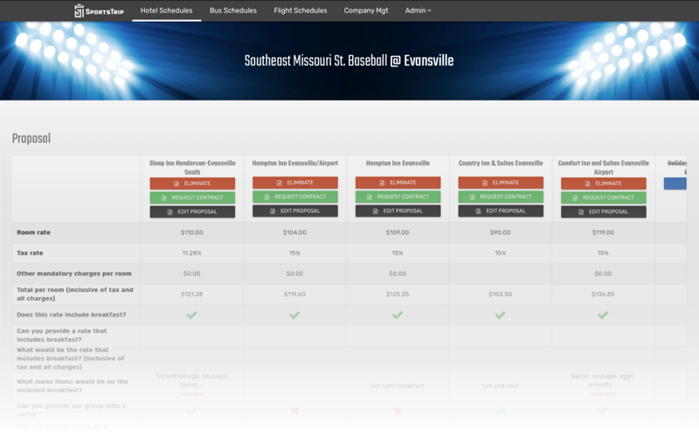Click suite red X for Hampton Inn Evansville/Airport

[x=294, y=411]
